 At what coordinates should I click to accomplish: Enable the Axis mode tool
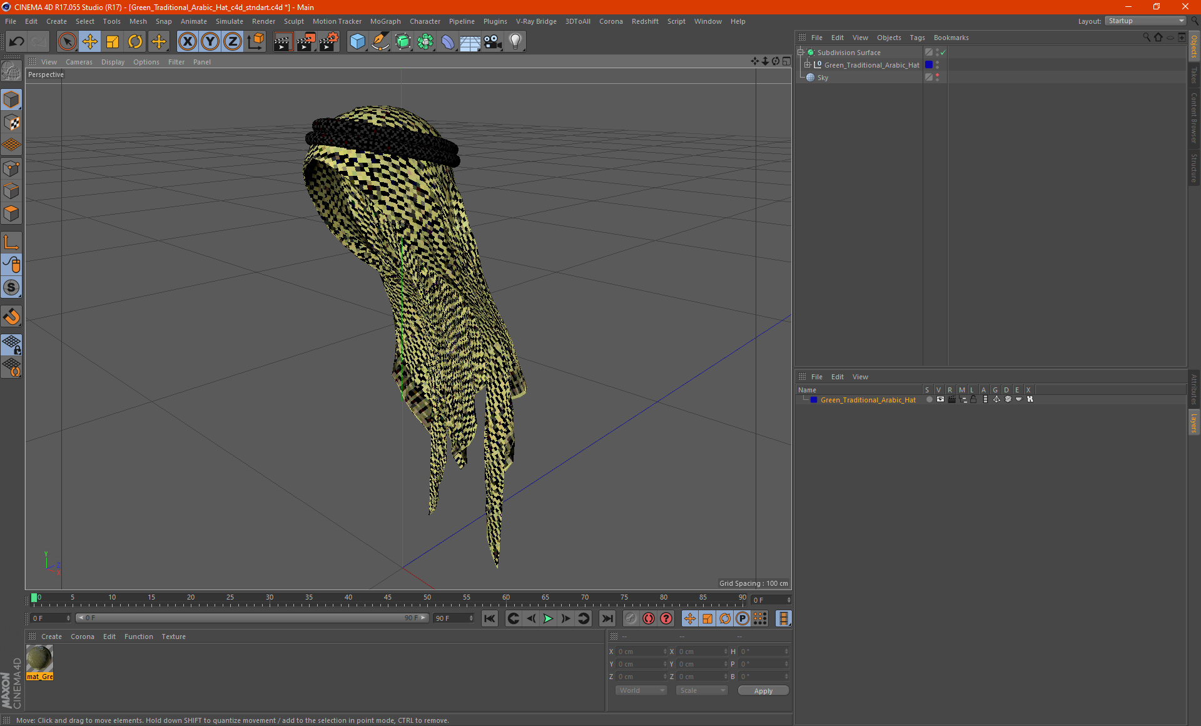[12, 242]
